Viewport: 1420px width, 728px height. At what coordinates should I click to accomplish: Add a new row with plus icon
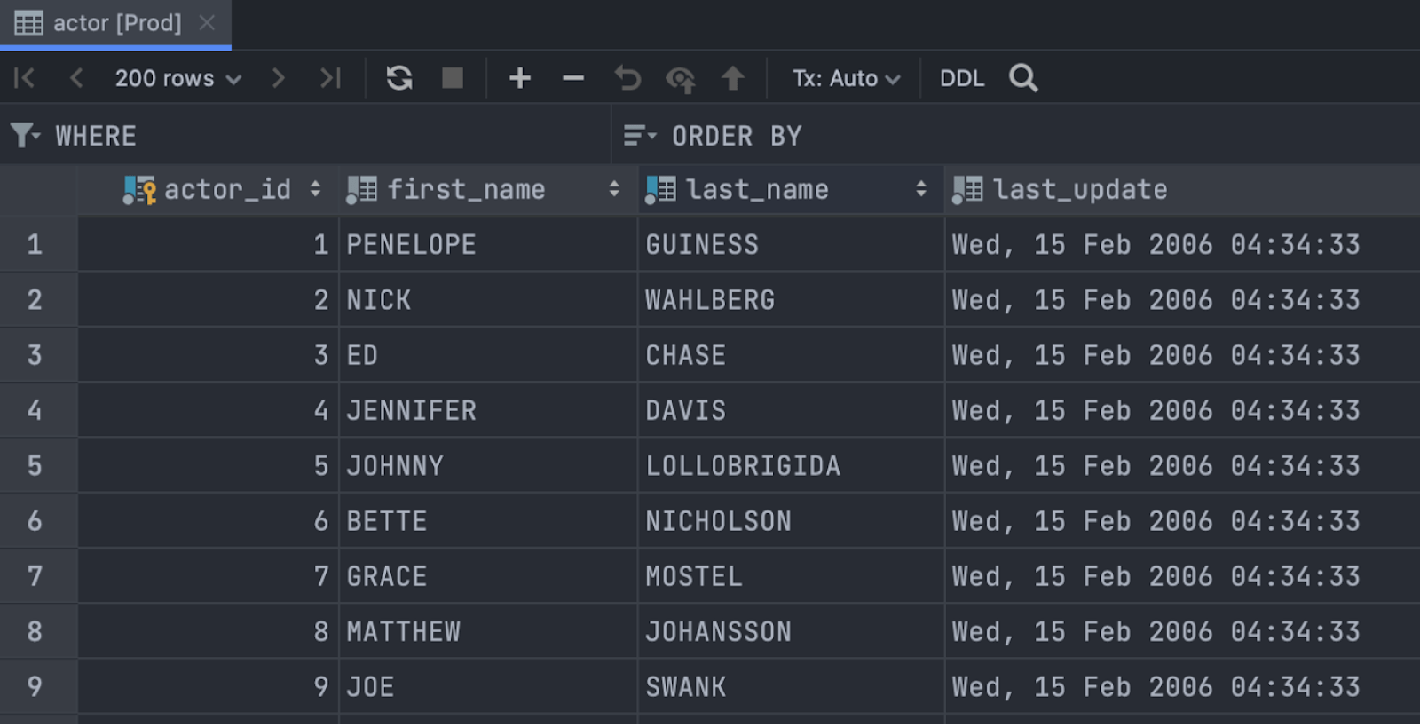[x=520, y=78]
